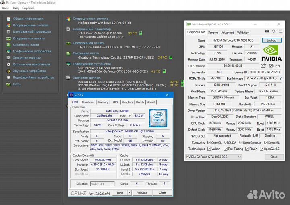Open Графические устройства sidebar icon
This screenshot has width=290, height=205.
pyautogui.click(x=8, y=51)
